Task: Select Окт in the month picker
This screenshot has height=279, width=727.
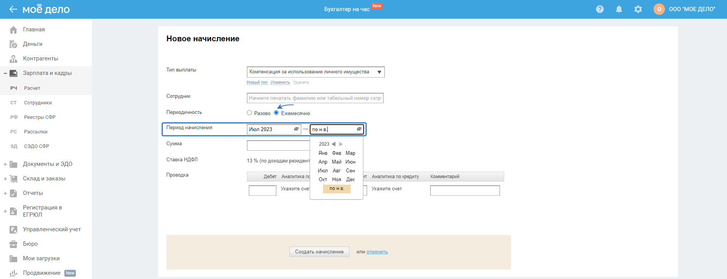Action: (323, 180)
